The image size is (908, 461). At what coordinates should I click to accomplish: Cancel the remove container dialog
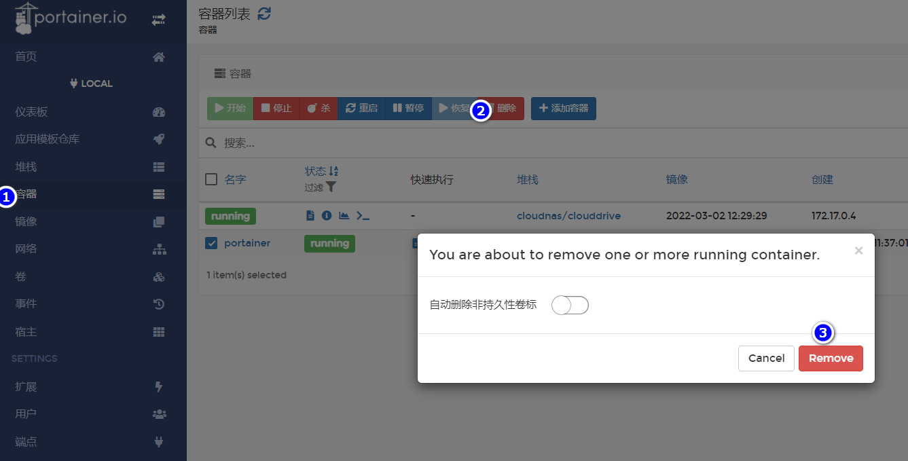[x=766, y=358]
